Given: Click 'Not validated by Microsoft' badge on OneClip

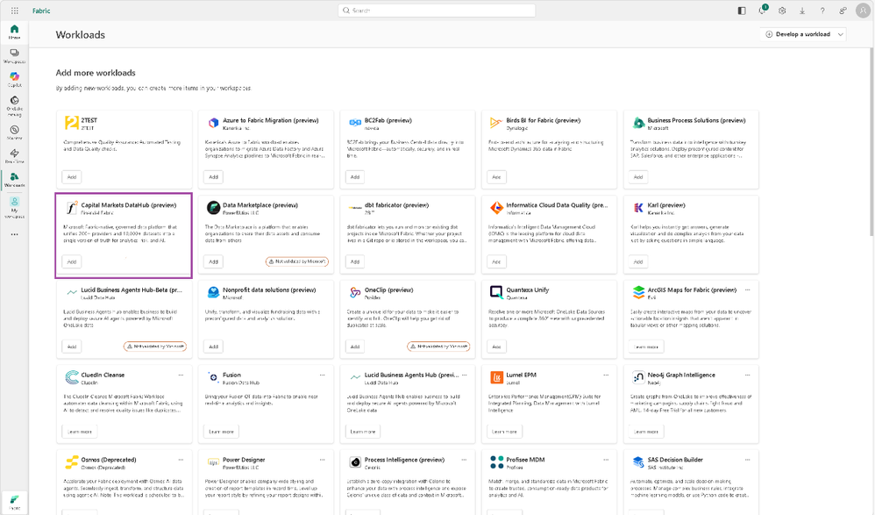Looking at the screenshot, I should point(438,347).
